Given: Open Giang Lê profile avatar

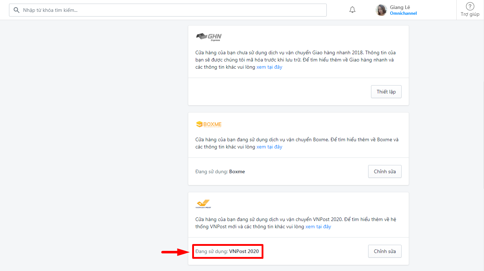Looking at the screenshot, I should point(381,10).
